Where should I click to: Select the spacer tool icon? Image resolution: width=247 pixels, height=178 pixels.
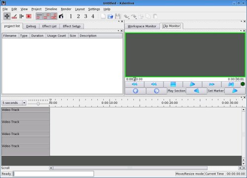pos(22,16)
